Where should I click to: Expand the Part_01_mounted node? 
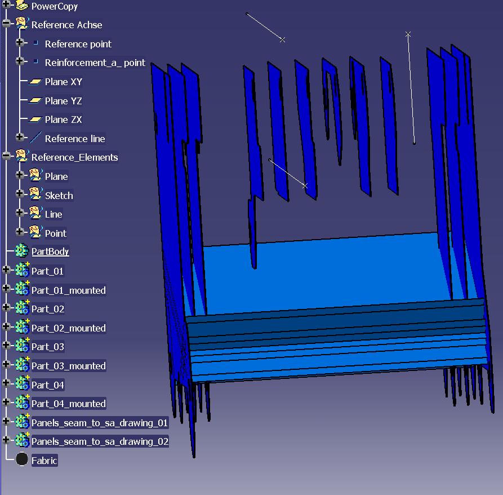tap(6, 288)
